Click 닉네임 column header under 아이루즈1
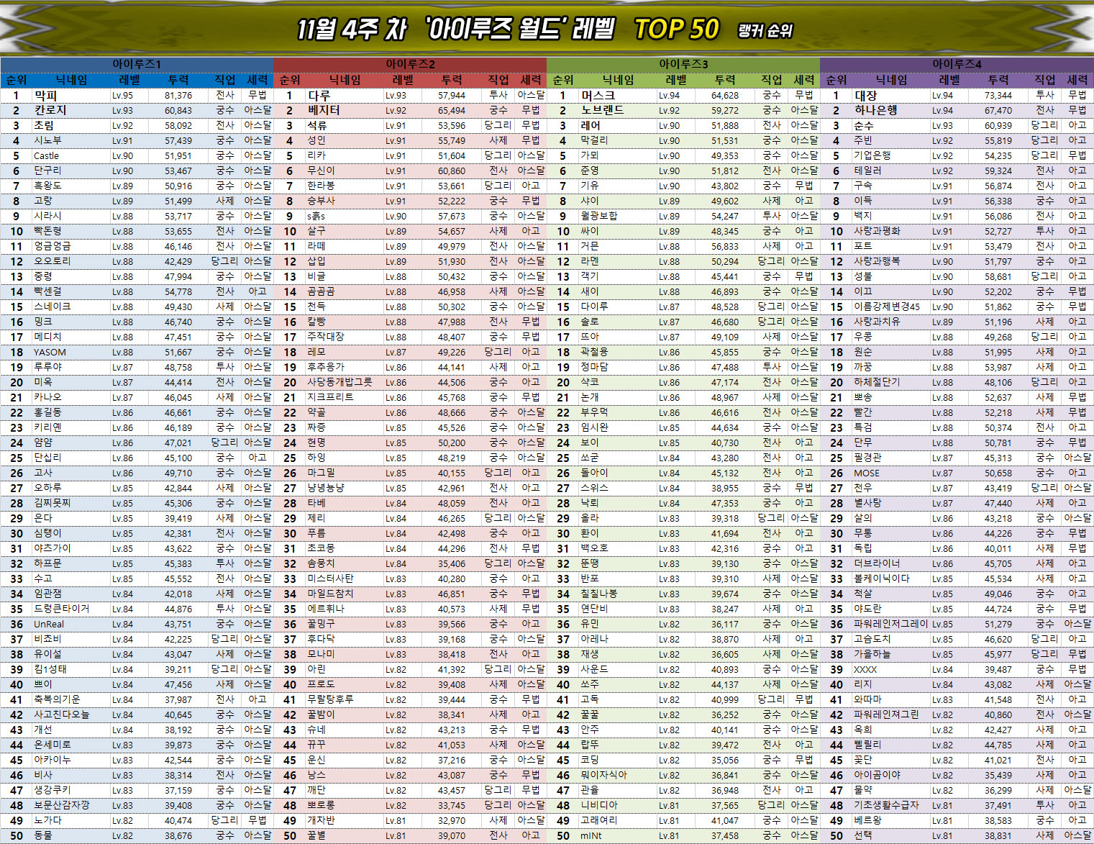Viewport: 1094px width, 844px height. (72, 80)
